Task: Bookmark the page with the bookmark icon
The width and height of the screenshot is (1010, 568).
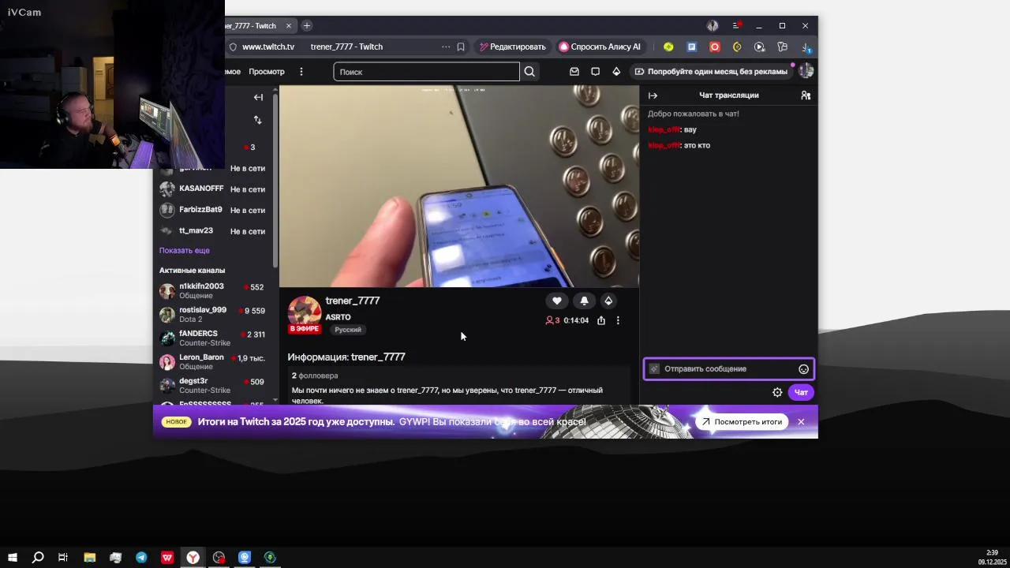Action: point(461,47)
